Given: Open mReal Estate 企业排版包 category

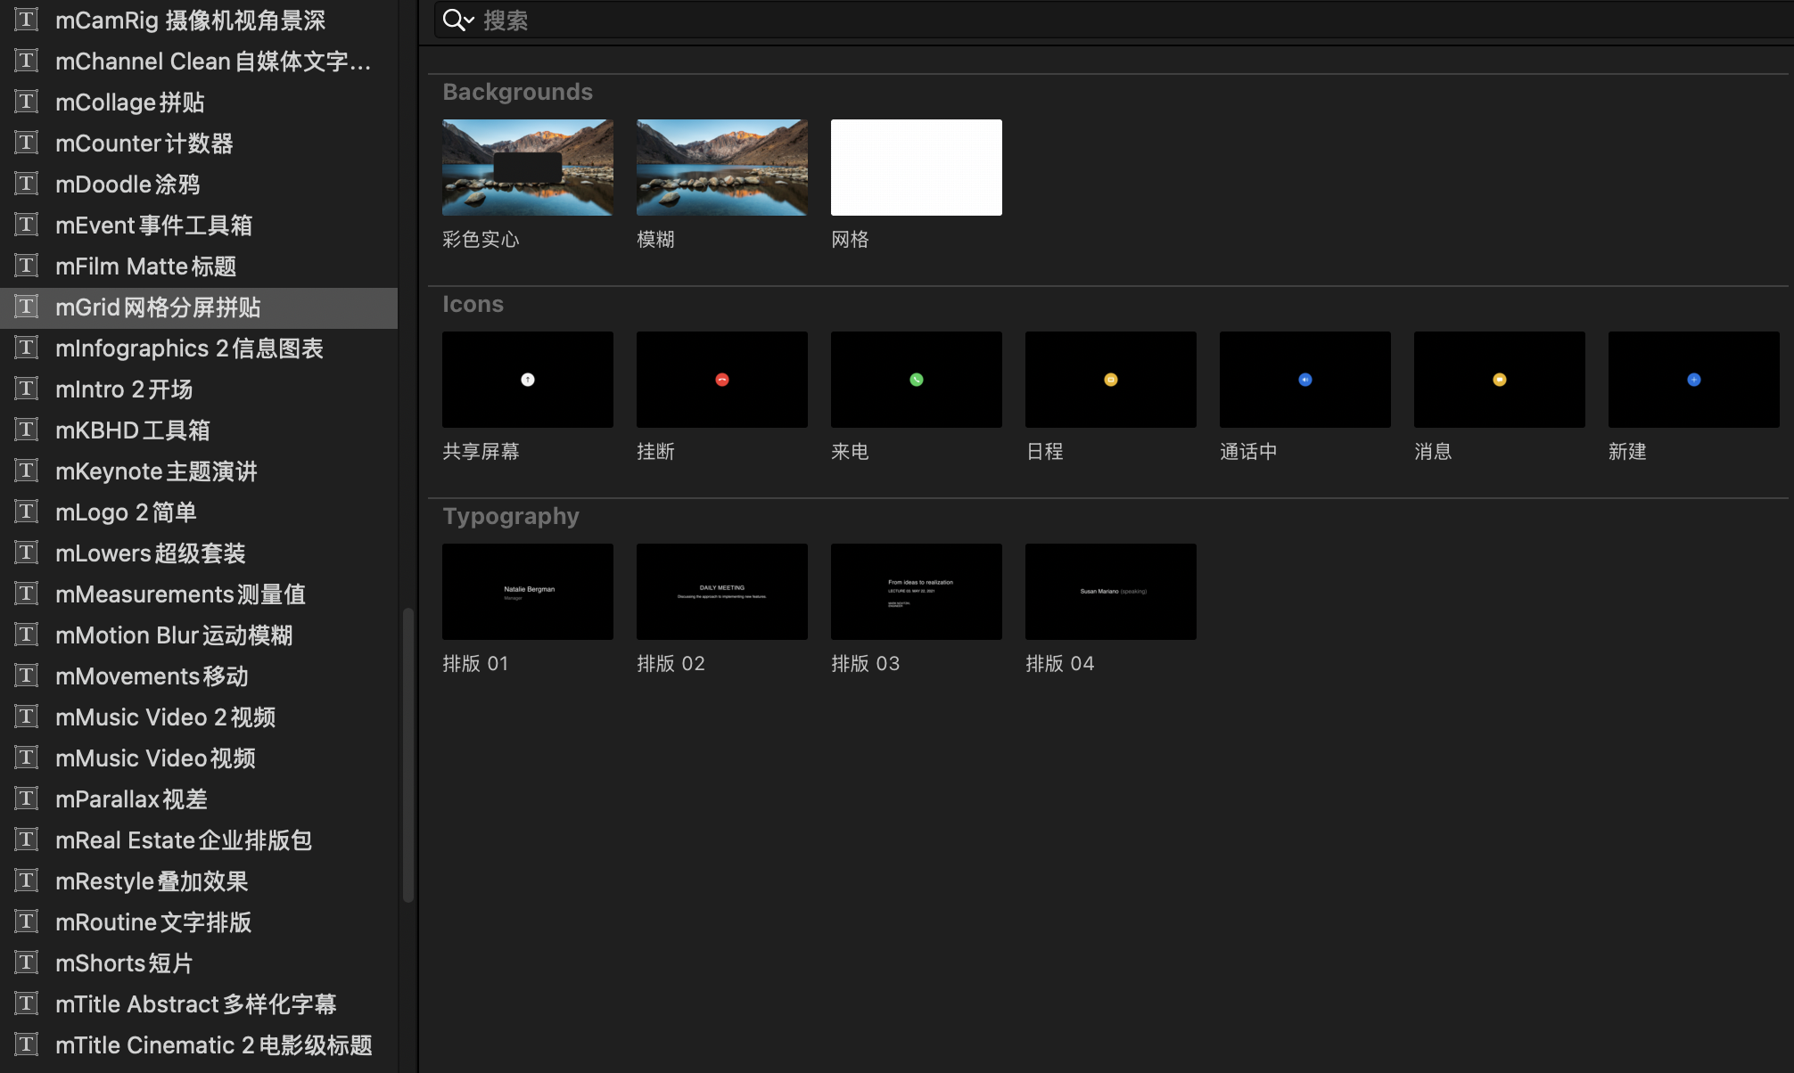Looking at the screenshot, I should click(x=199, y=840).
